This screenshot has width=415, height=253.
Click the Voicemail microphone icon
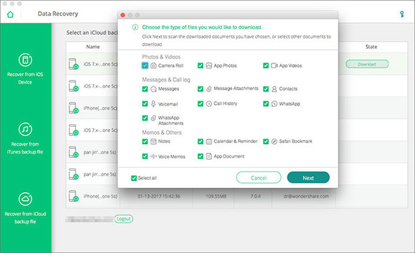click(153, 104)
